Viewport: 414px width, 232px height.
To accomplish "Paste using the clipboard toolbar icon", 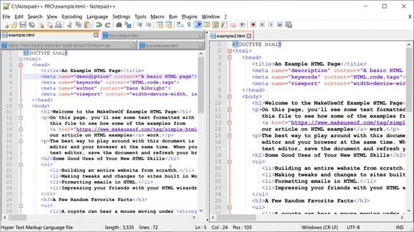I will click(87, 25).
